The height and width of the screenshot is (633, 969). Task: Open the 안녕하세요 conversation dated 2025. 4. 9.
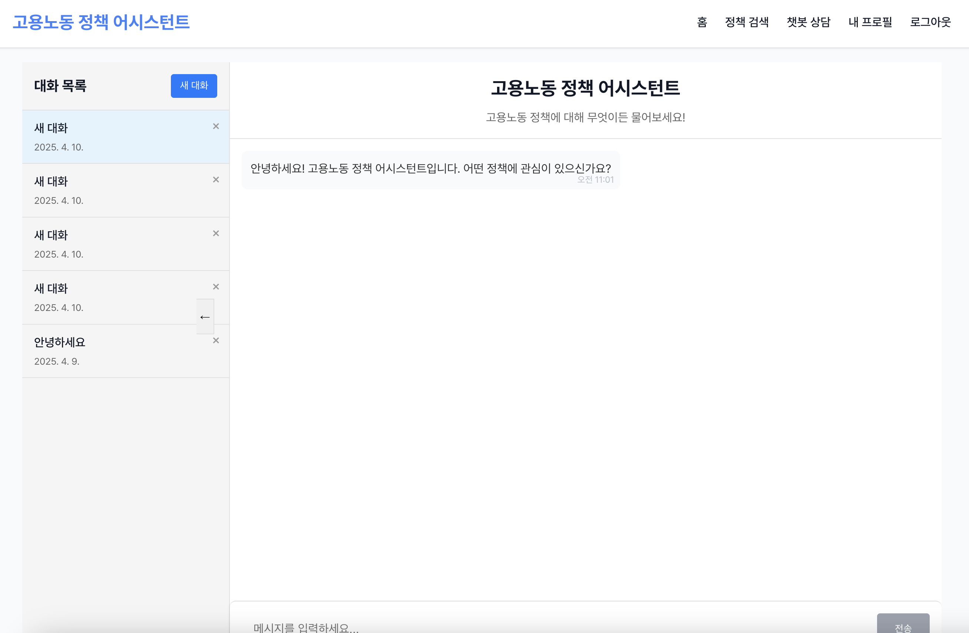pos(125,351)
